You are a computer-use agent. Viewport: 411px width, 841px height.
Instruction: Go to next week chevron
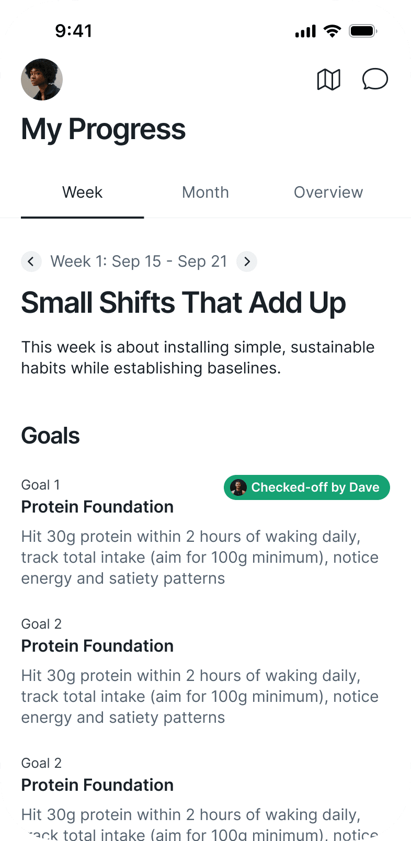[247, 262]
